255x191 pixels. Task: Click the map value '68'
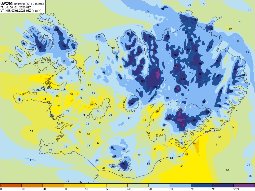coord(39,72)
